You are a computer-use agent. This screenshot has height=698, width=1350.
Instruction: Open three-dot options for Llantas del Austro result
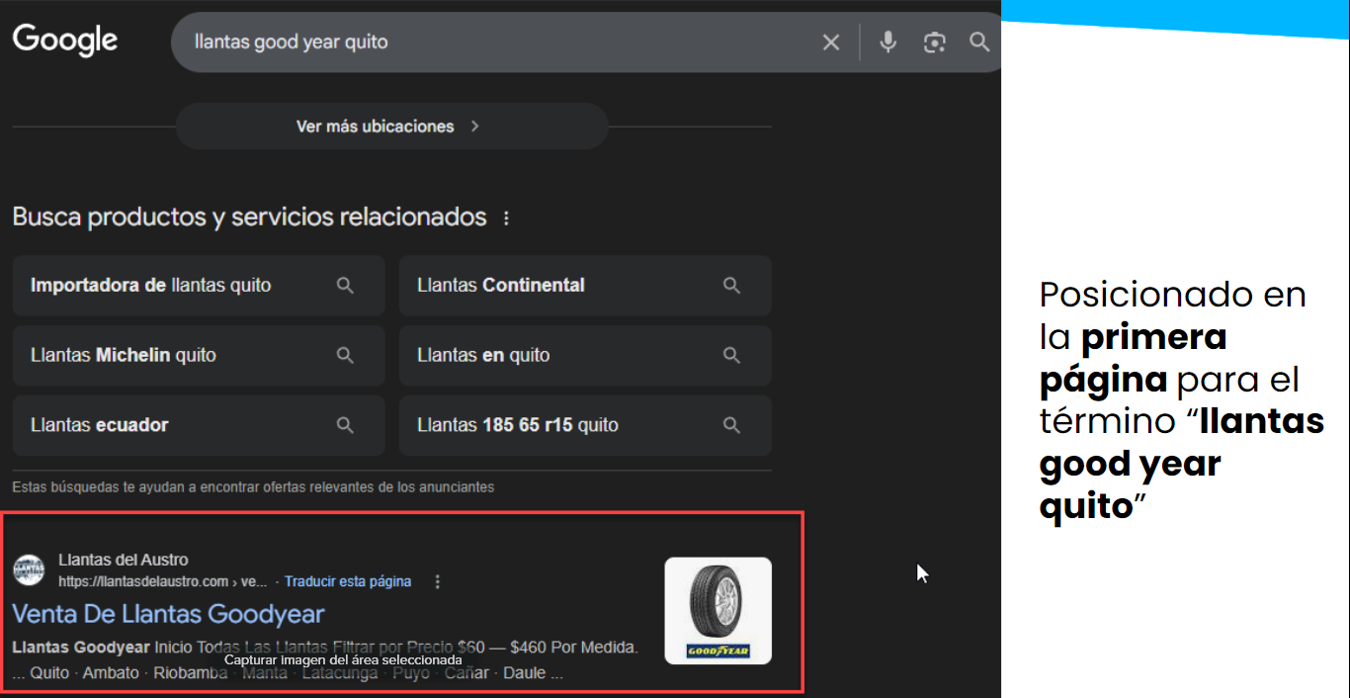438,581
